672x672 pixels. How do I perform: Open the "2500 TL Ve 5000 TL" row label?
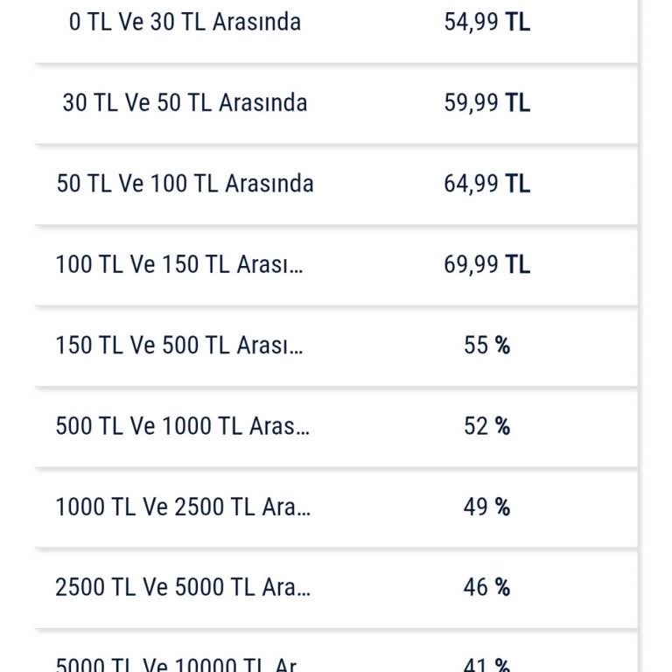[x=182, y=587]
